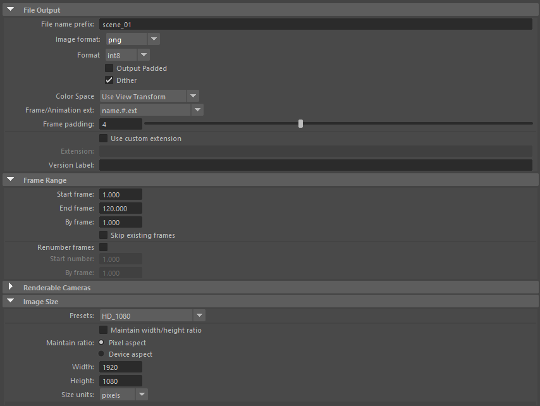Click the Renumber frames label

(x=66, y=248)
